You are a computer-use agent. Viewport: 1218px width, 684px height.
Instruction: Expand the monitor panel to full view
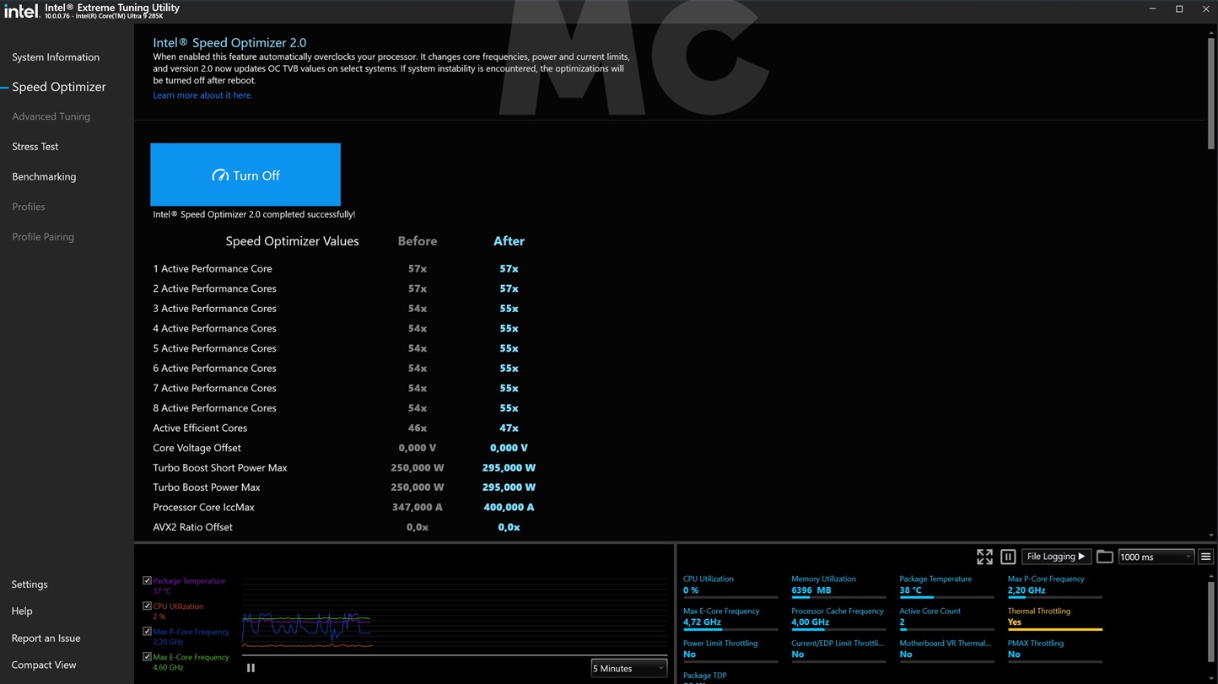coord(984,557)
